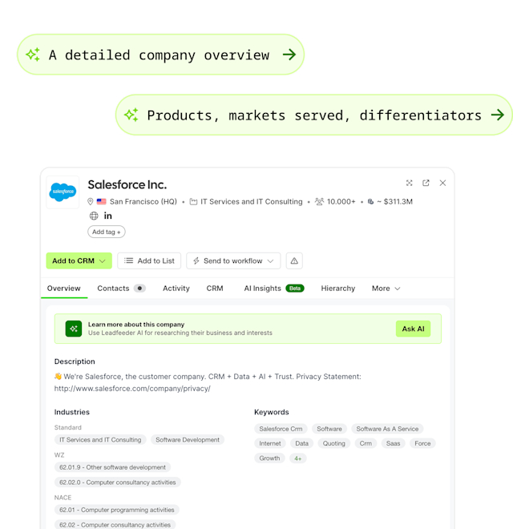513x529 pixels.
Task: Click the industry factory icon
Action: (193, 202)
